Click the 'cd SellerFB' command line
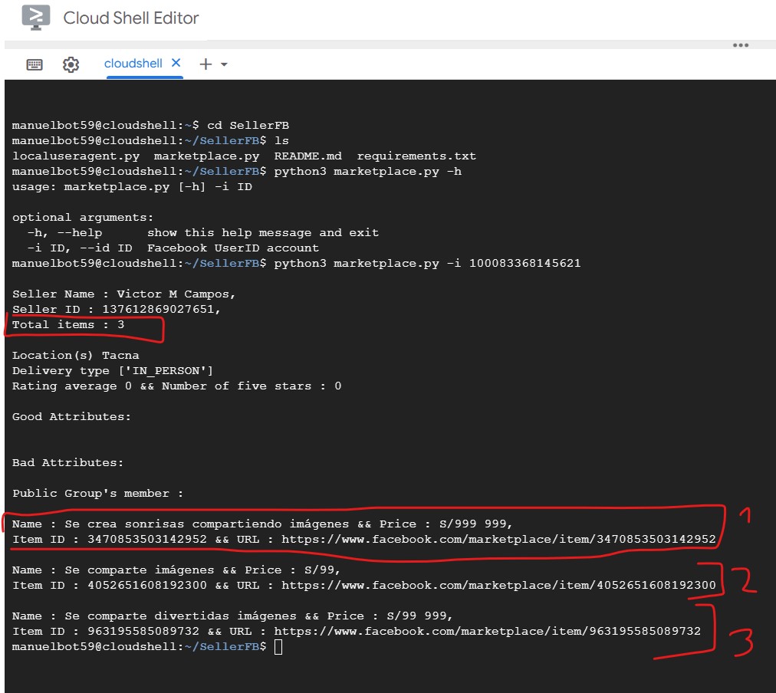Screen dimensions: 776x693 (x=150, y=125)
